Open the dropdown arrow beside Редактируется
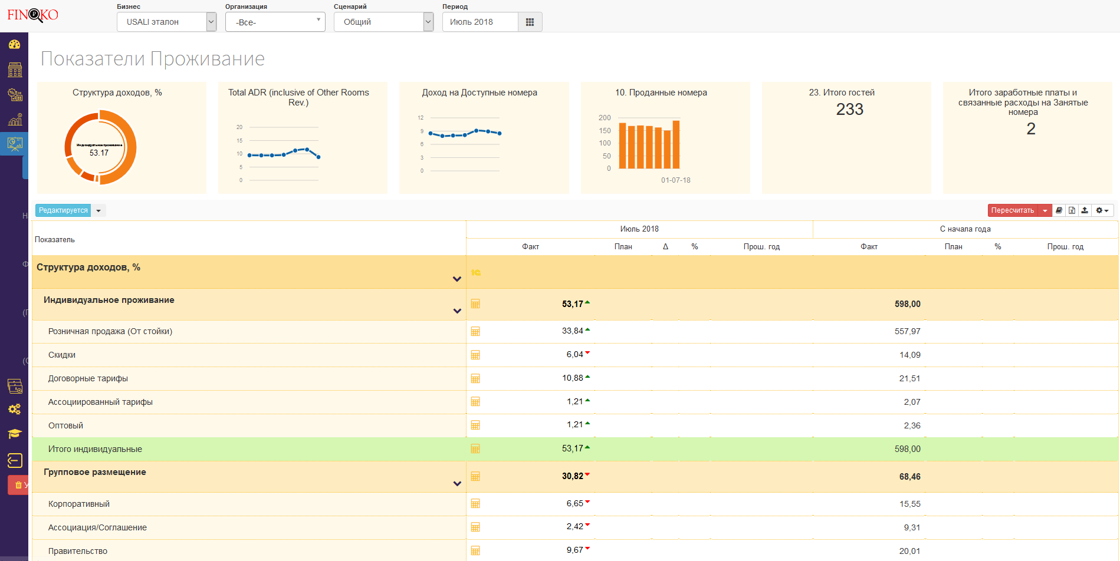This screenshot has width=1120, height=561. [98, 210]
